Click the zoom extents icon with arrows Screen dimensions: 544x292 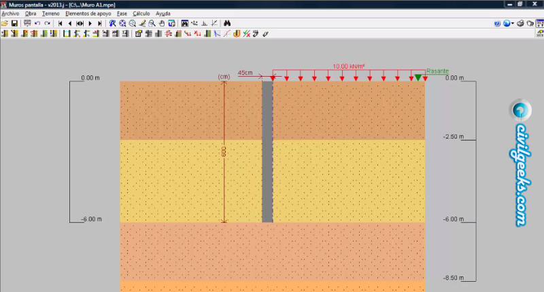point(122,23)
